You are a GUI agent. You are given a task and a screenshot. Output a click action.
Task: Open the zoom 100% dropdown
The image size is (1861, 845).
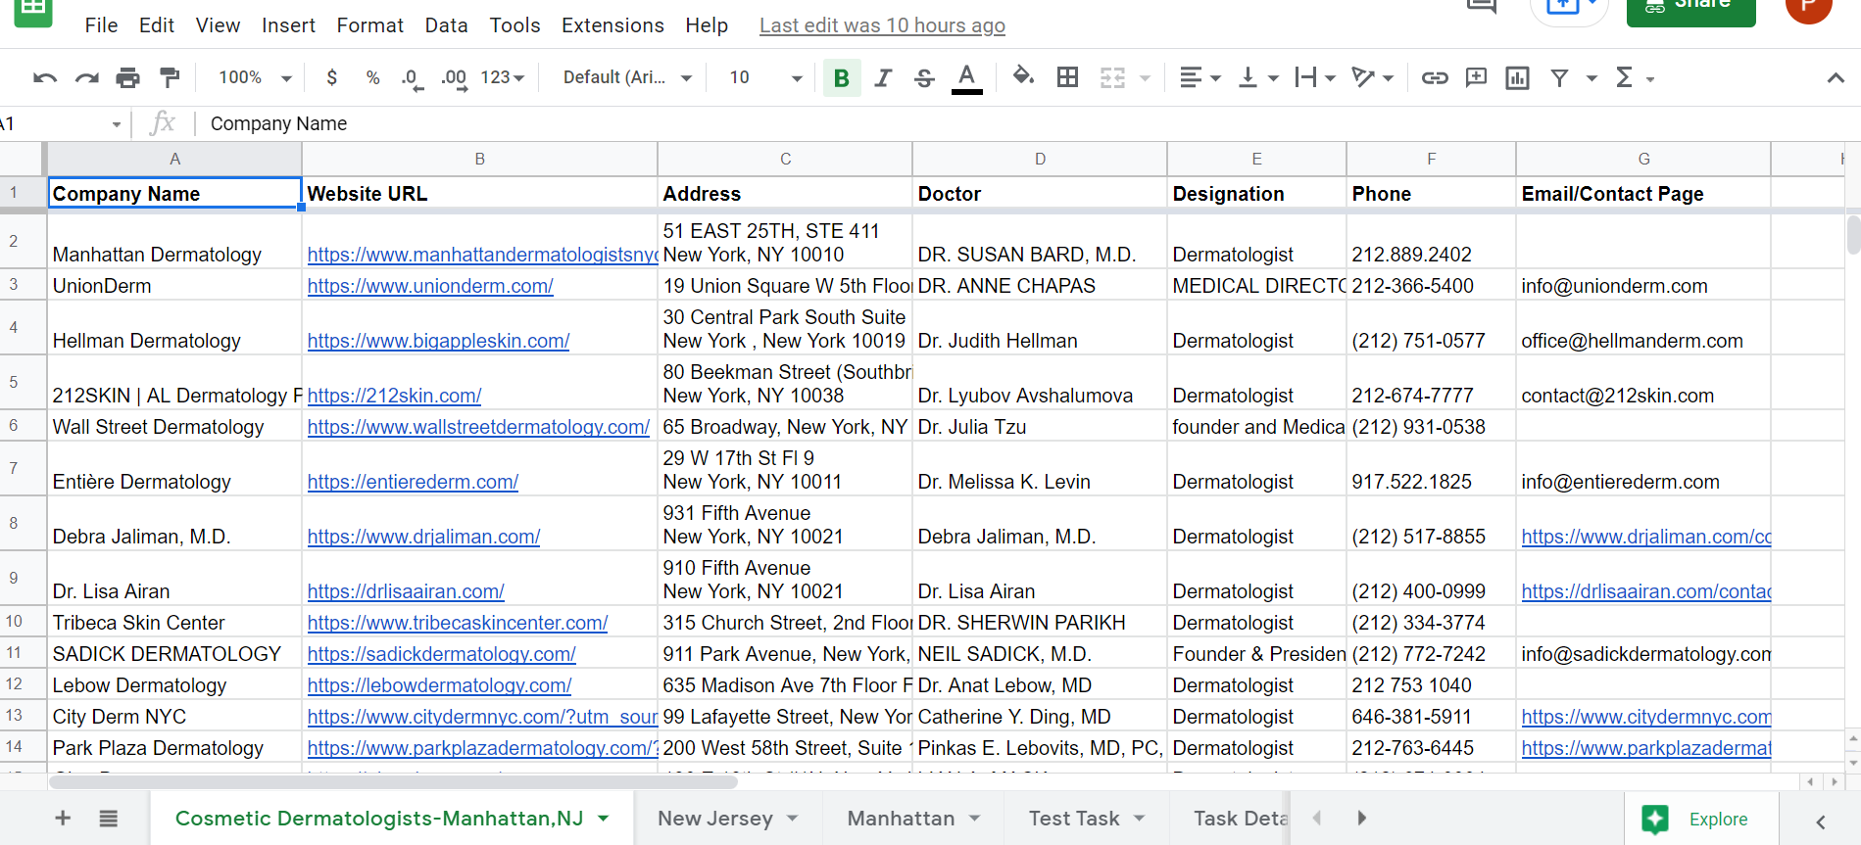[255, 77]
